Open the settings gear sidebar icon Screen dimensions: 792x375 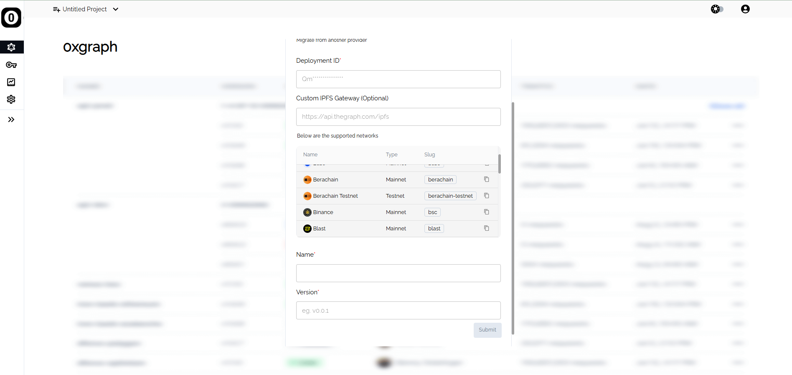point(11,99)
